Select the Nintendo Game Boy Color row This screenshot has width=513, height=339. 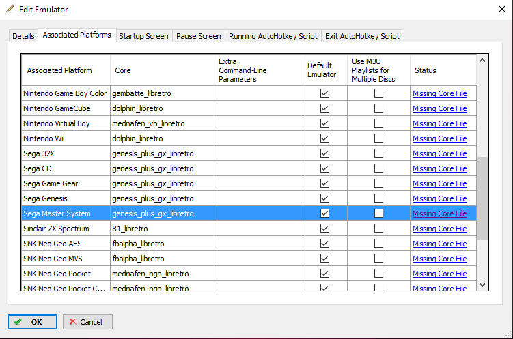click(249, 93)
